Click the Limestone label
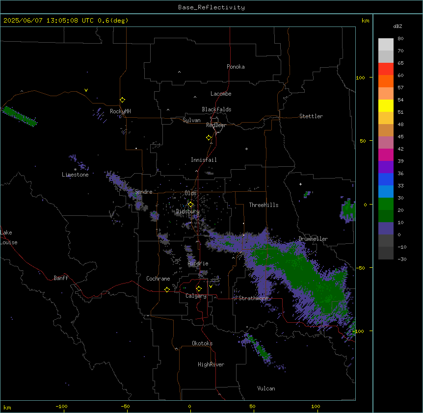423x413 pixels. (75, 175)
